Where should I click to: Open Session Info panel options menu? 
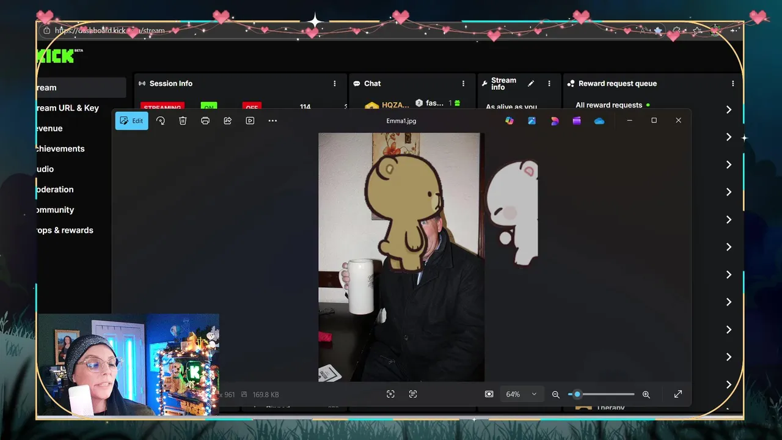(x=334, y=84)
